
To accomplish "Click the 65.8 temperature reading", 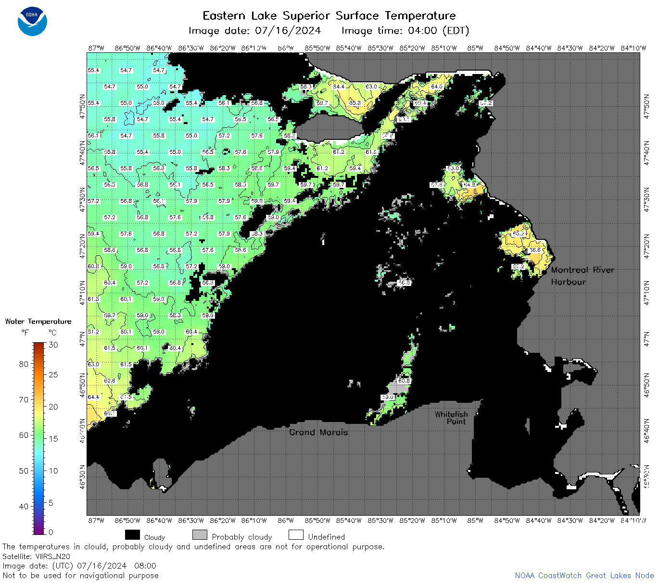I will pos(355,103).
